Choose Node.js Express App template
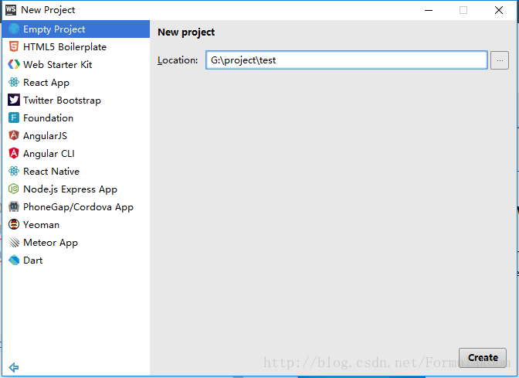Screen dimensions: 519x378 76,189
